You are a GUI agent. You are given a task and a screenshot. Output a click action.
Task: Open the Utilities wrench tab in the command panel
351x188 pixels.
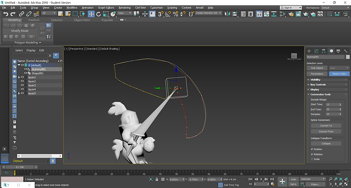tap(345, 51)
